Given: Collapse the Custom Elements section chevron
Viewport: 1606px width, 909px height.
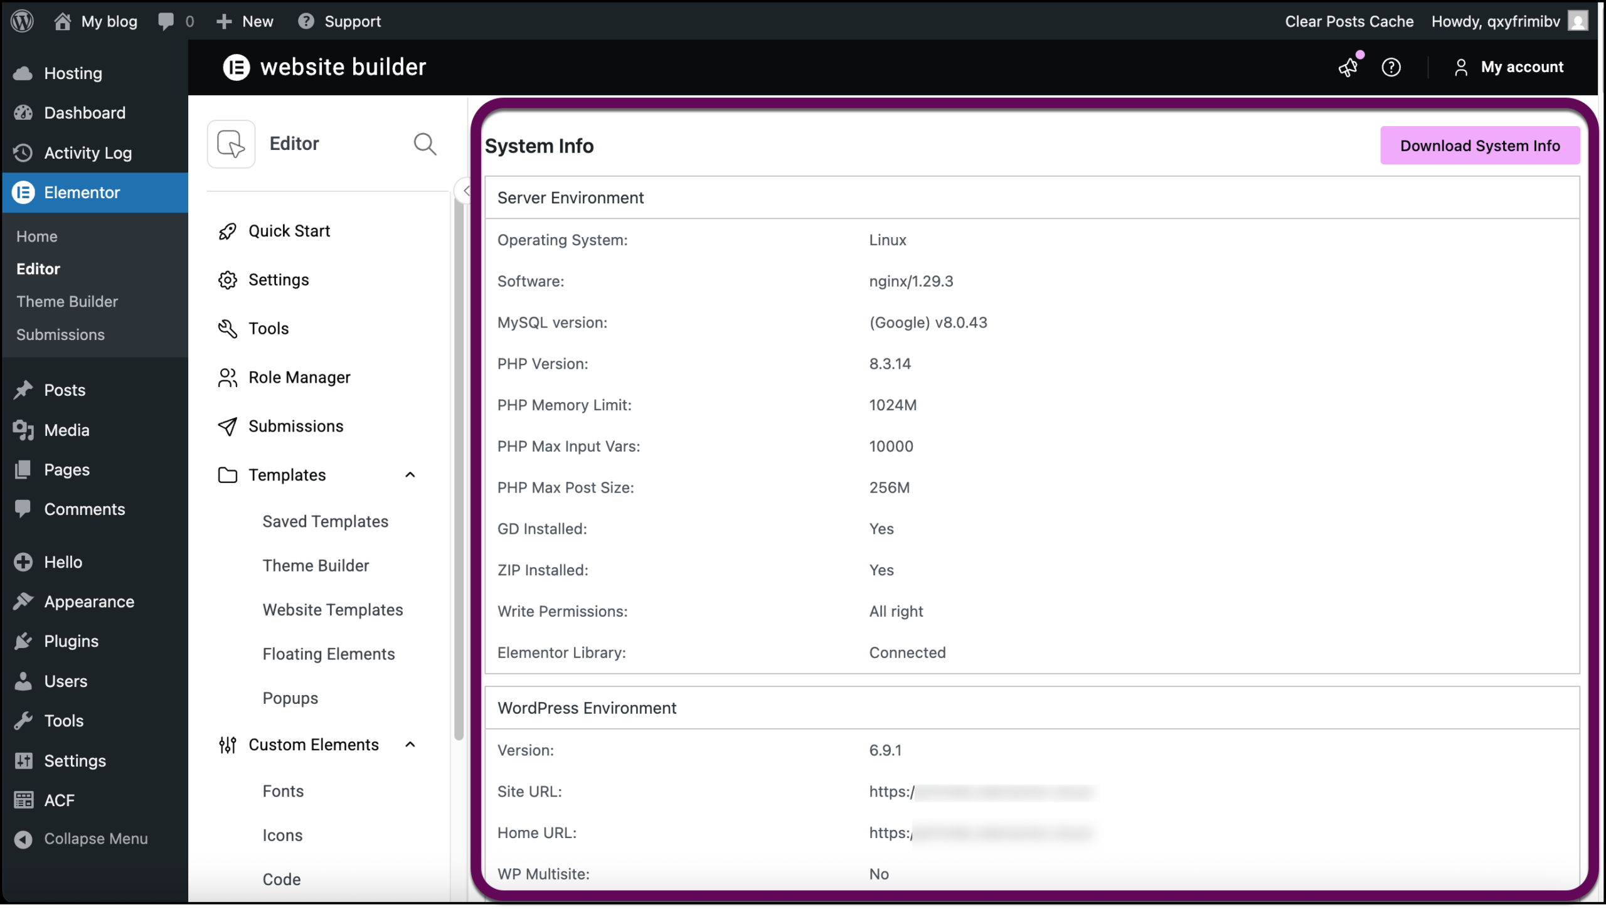Looking at the screenshot, I should pyautogui.click(x=410, y=745).
